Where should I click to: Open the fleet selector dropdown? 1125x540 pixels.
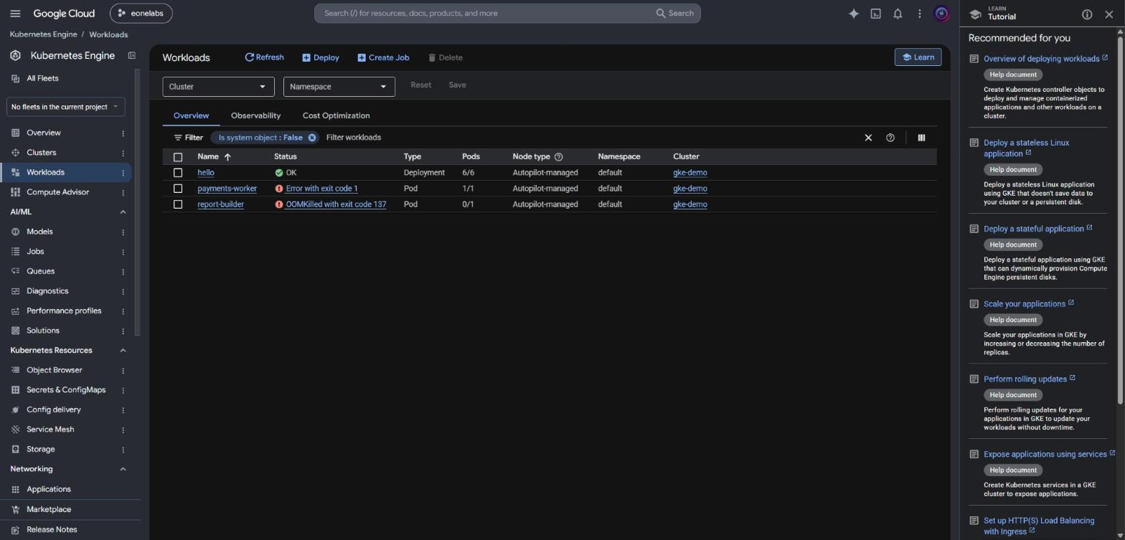66,107
